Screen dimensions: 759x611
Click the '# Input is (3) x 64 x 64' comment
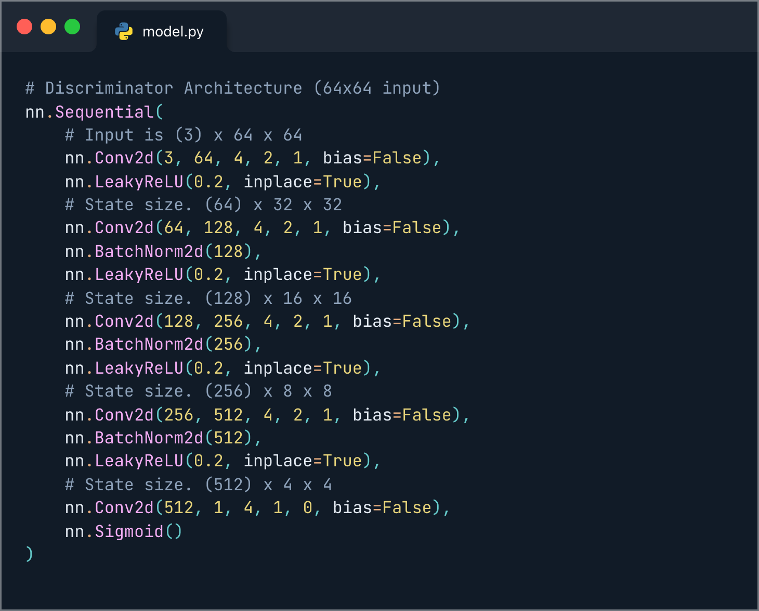coord(184,135)
